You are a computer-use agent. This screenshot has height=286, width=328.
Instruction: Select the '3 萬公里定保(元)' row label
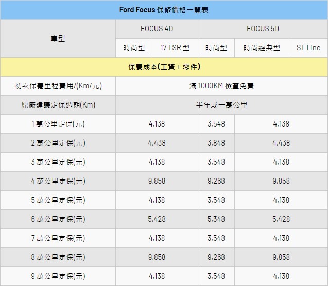click(58, 162)
